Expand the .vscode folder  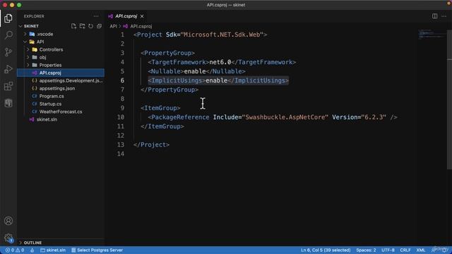25,34
